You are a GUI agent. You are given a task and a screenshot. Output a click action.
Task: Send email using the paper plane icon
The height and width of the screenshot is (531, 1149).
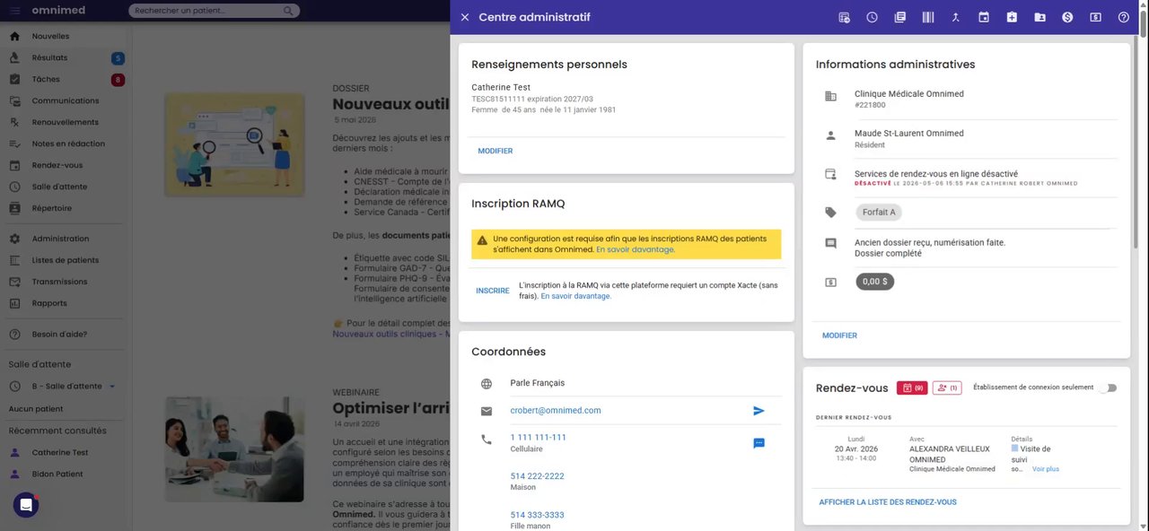[759, 411]
